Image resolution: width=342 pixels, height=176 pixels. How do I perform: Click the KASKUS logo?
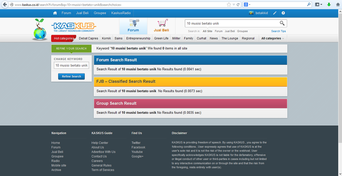pos(73,27)
